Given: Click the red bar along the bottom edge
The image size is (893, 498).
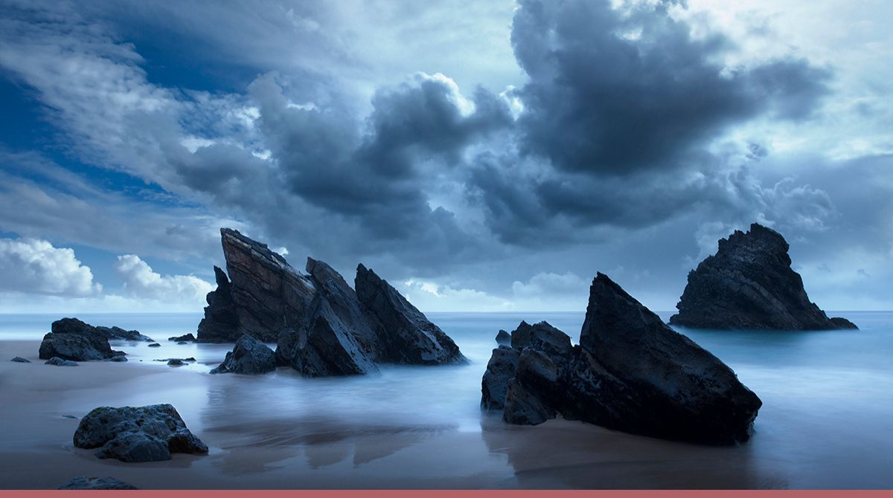Looking at the screenshot, I should point(446,494).
